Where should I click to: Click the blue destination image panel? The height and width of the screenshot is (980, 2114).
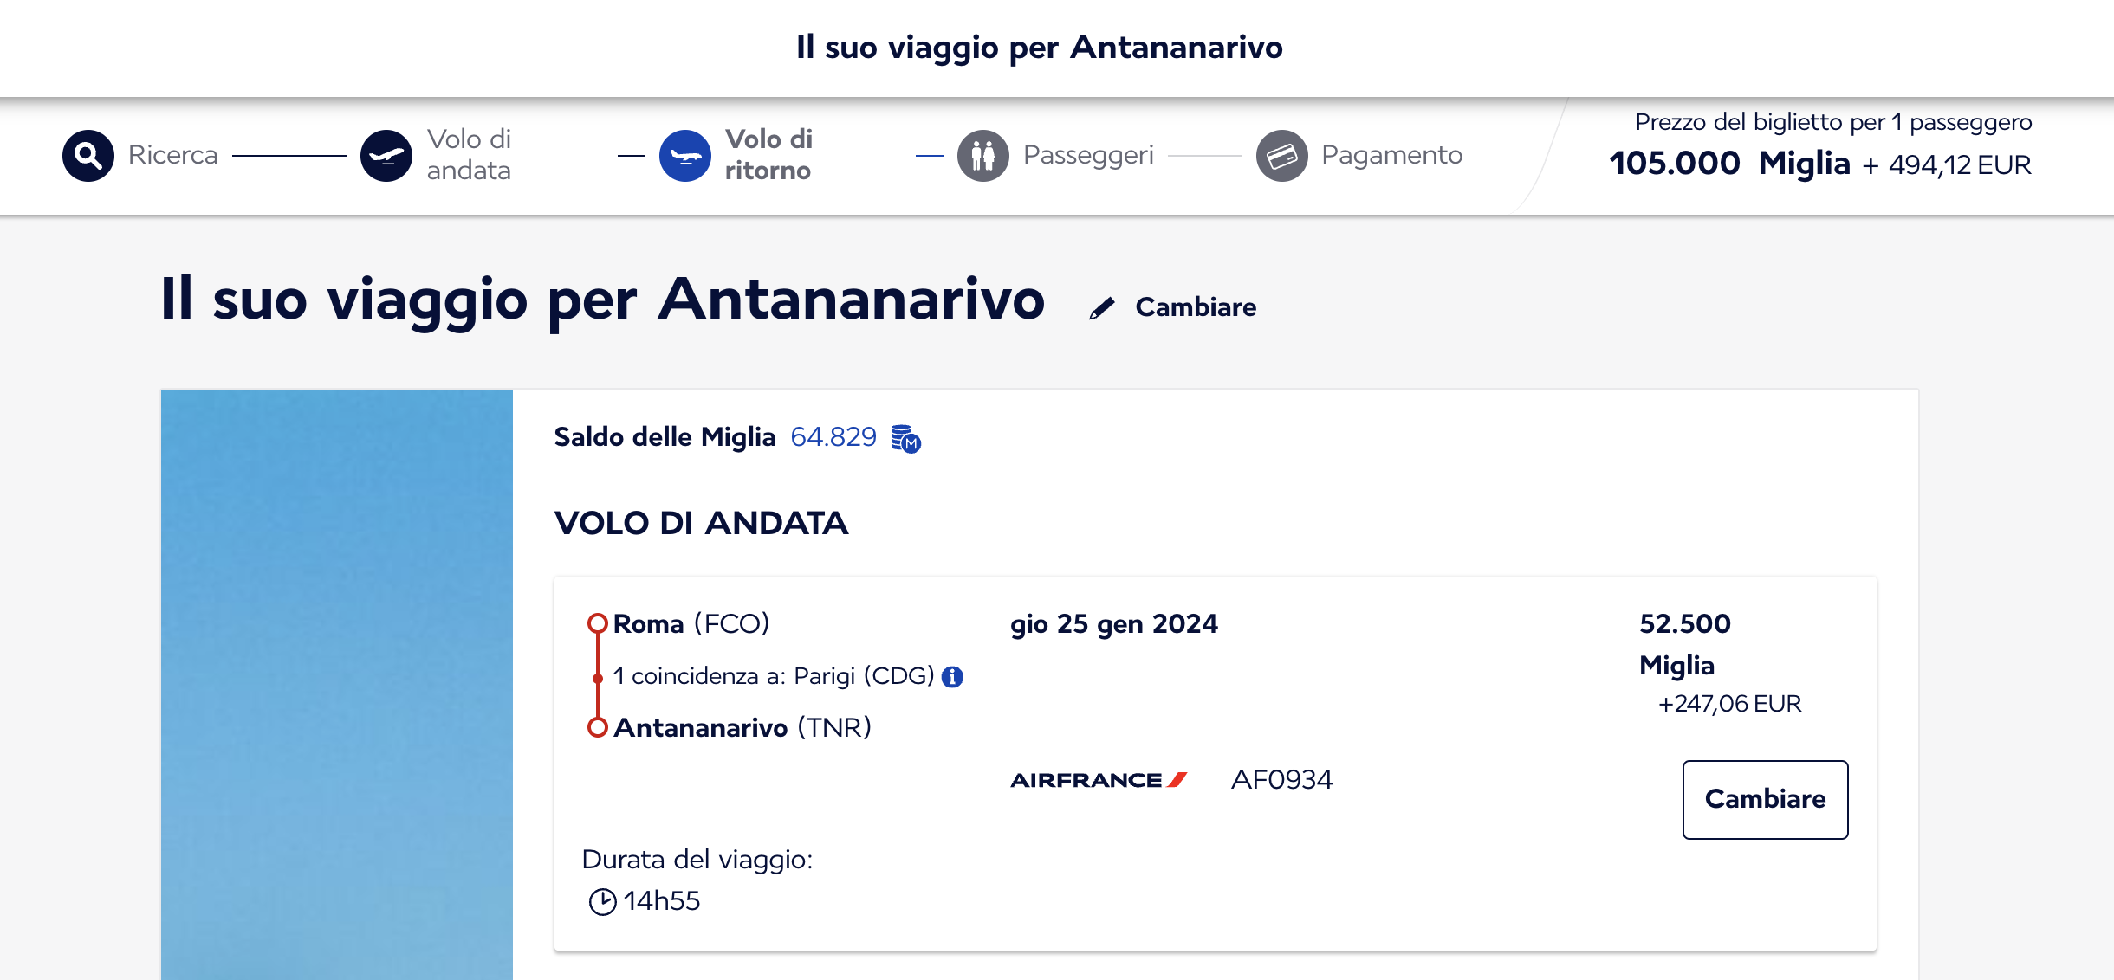click(337, 685)
